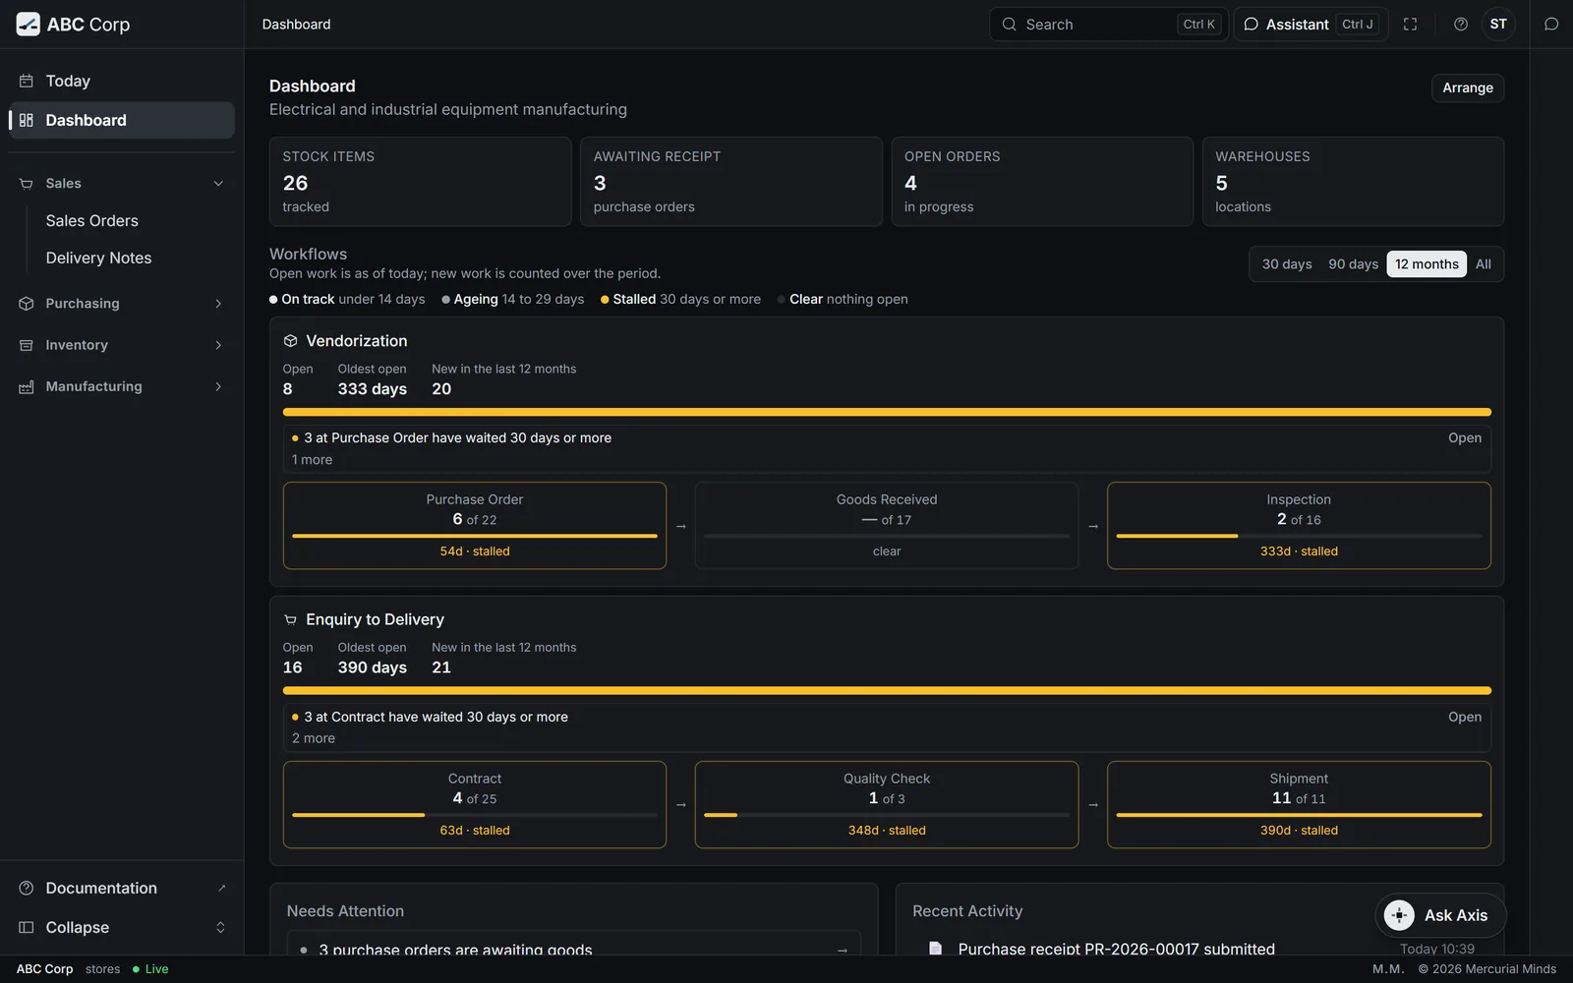Click the Sales cart icon in sidebar

pos(27,184)
